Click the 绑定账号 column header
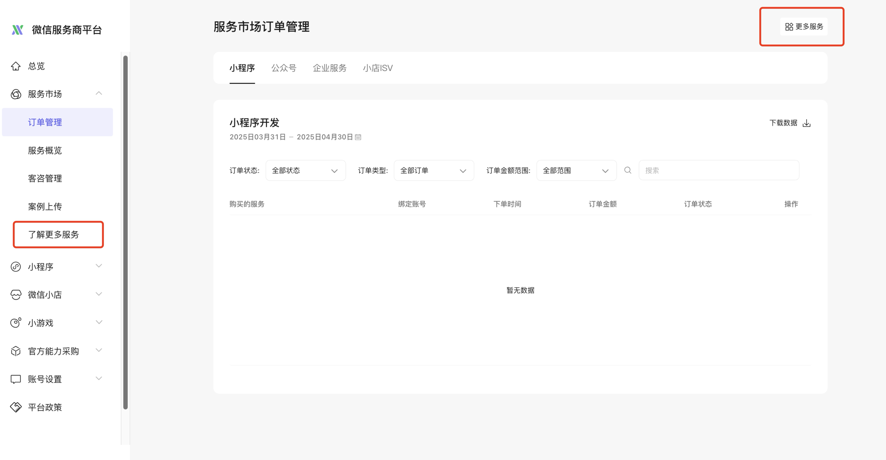Screen dimensions: 886x460 pos(412,204)
